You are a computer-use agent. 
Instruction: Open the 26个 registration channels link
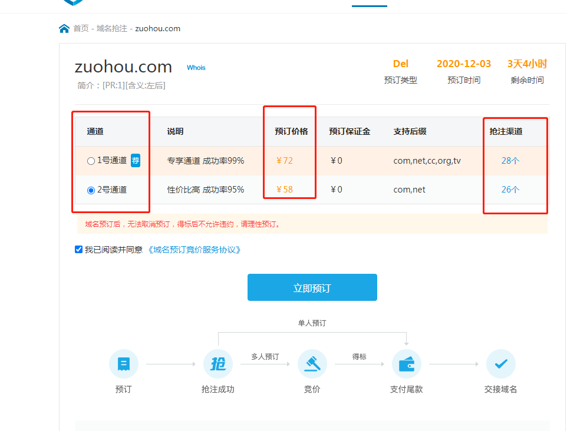point(510,190)
